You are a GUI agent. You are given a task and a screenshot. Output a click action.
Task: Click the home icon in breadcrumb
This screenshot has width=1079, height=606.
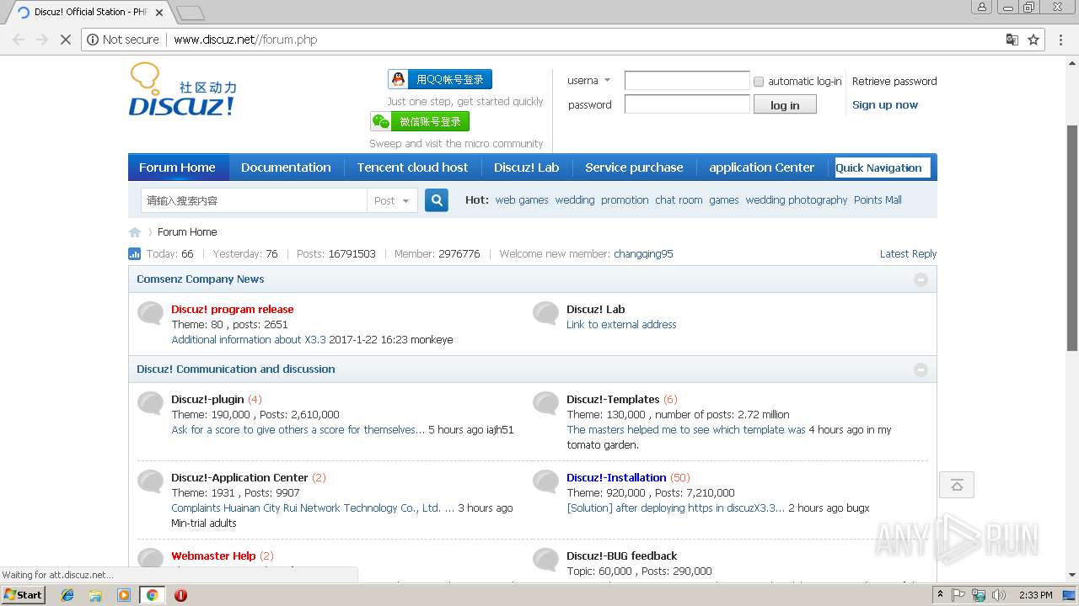click(135, 232)
